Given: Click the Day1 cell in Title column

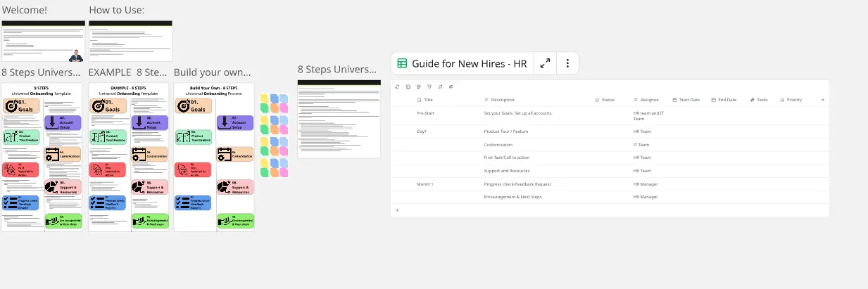Looking at the screenshot, I should coord(422,131).
